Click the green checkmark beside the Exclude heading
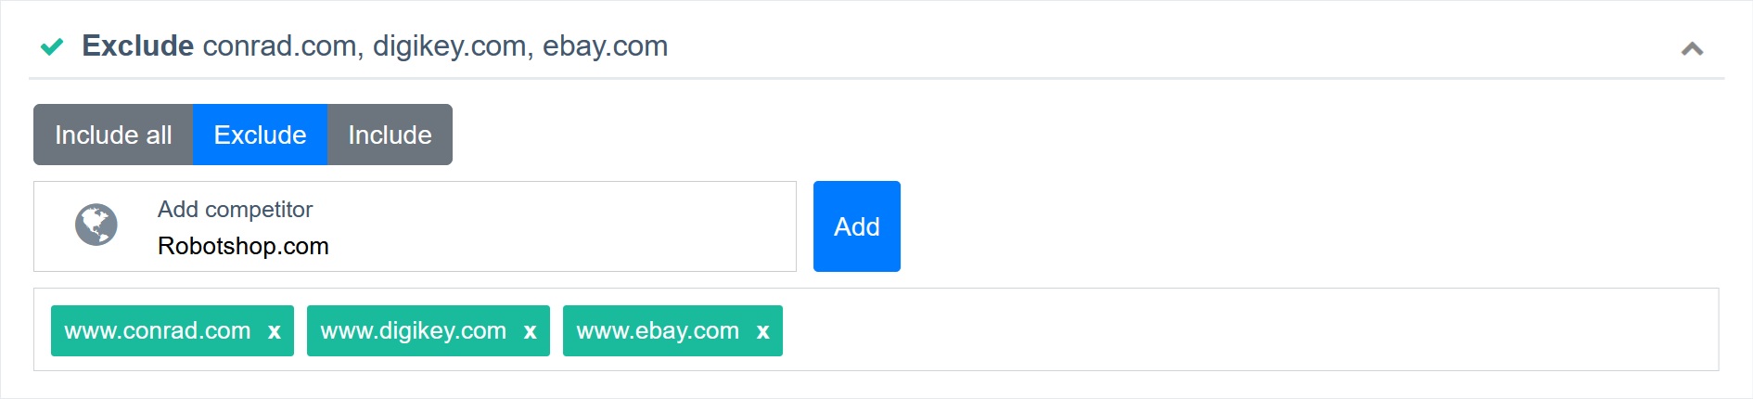Image resolution: width=1753 pixels, height=399 pixels. [x=52, y=46]
